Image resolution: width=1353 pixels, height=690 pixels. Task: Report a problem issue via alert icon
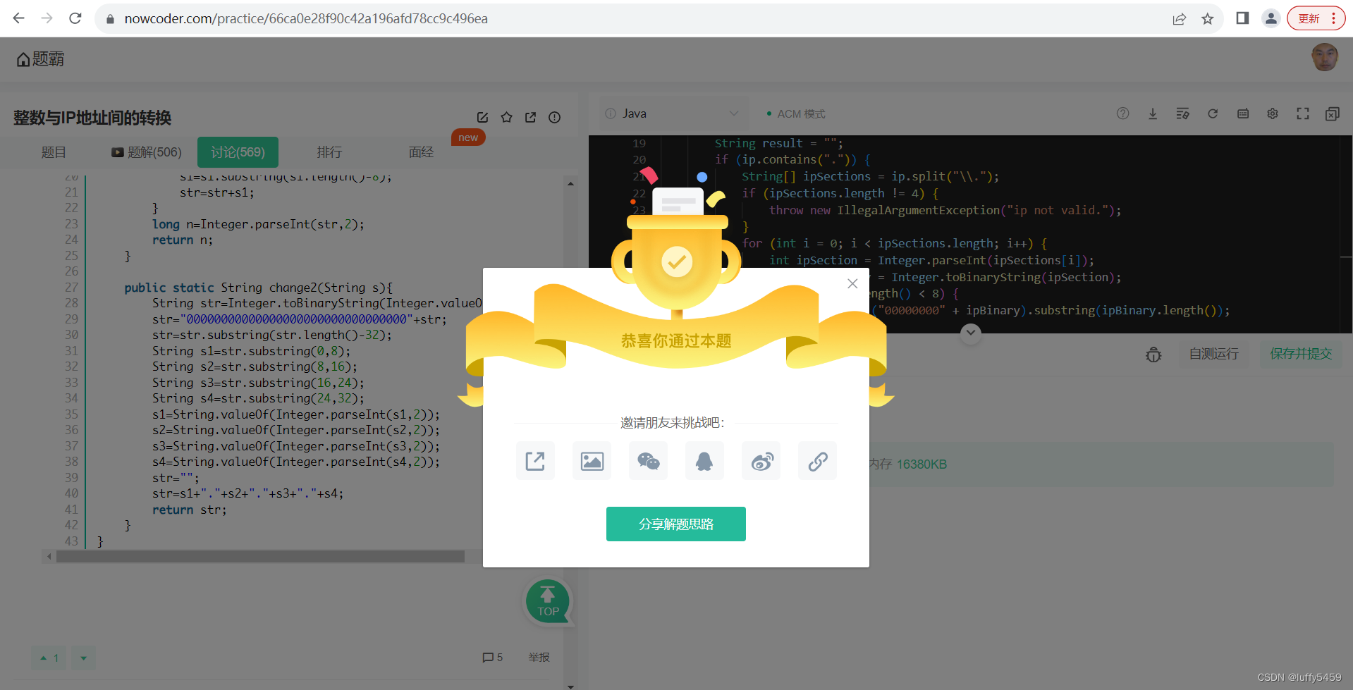coord(555,118)
